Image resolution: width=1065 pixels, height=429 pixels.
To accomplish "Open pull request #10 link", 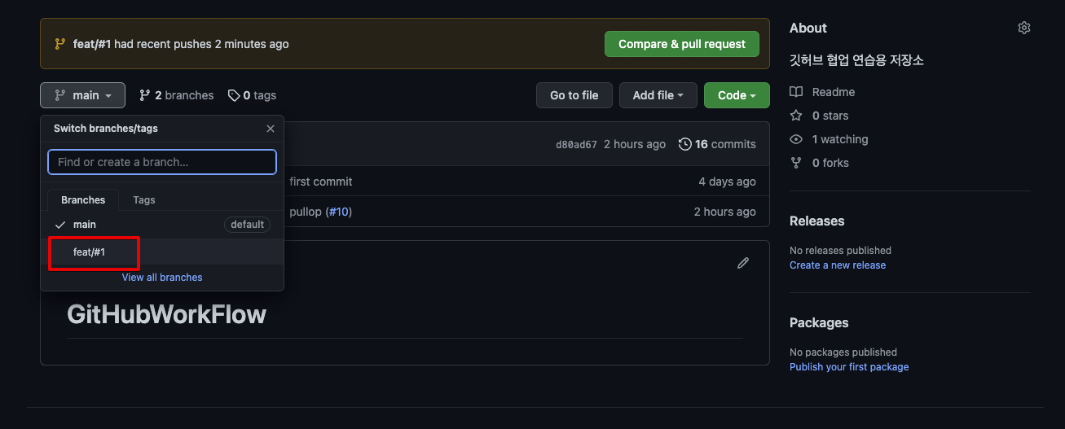I will pyautogui.click(x=338, y=212).
